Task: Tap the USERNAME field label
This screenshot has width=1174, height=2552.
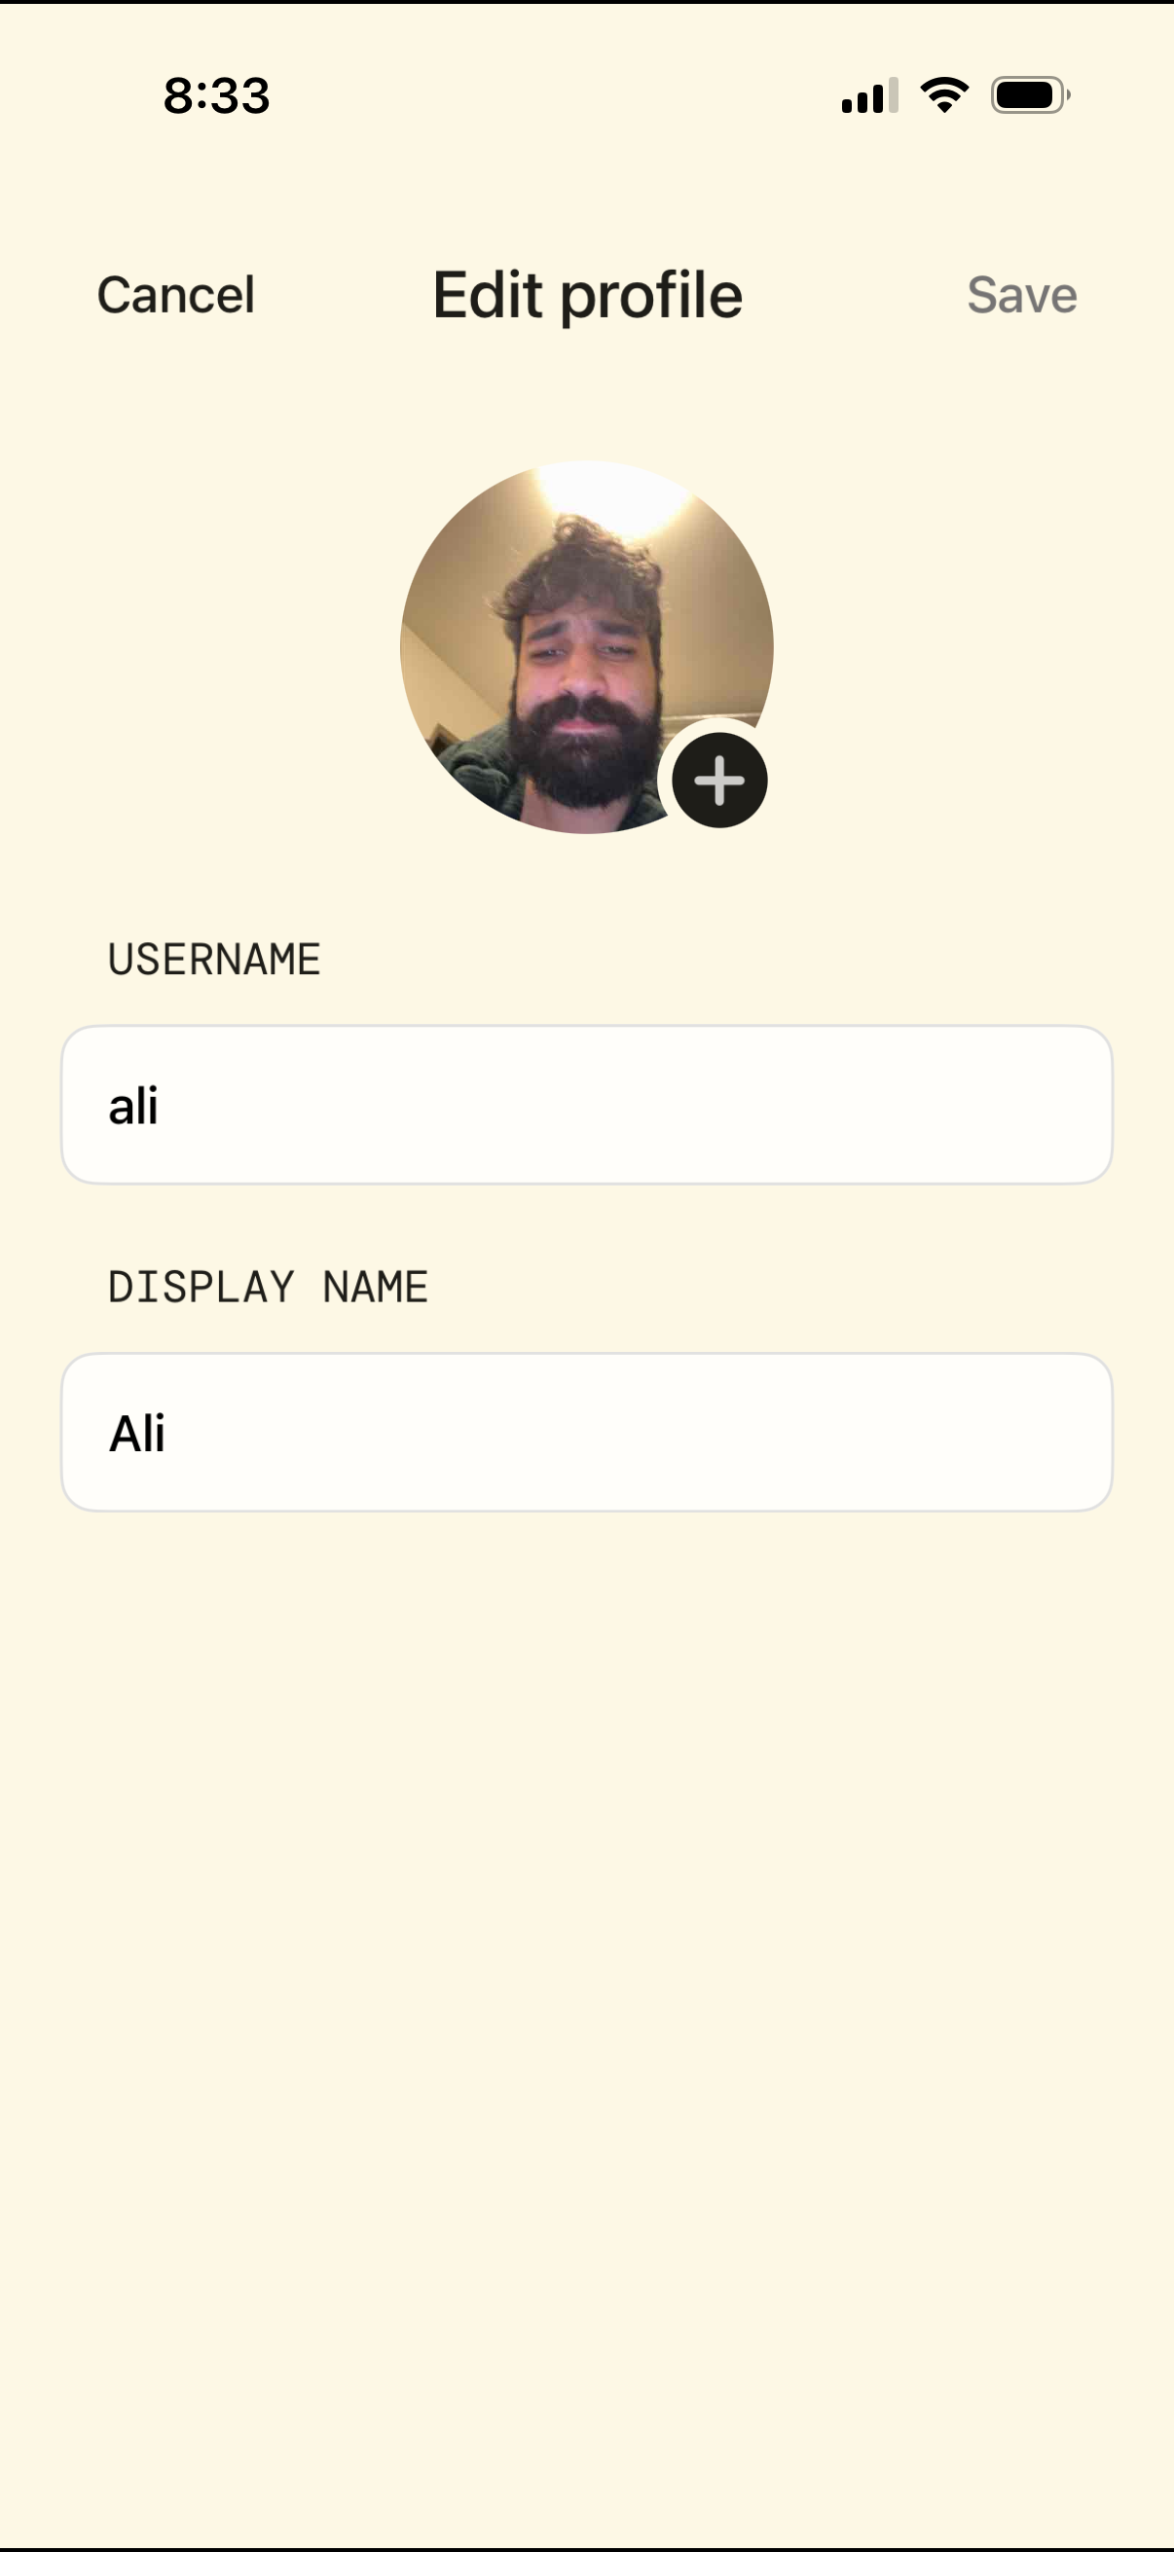Action: pos(214,959)
